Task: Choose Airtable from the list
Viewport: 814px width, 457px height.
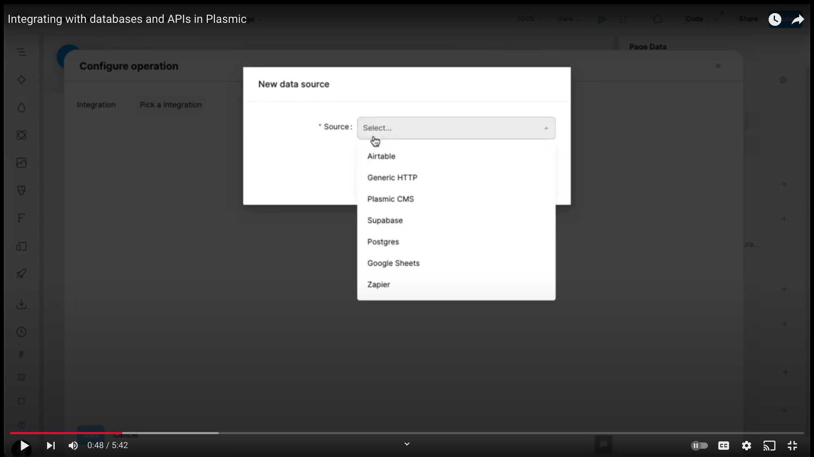Action: [x=381, y=156]
